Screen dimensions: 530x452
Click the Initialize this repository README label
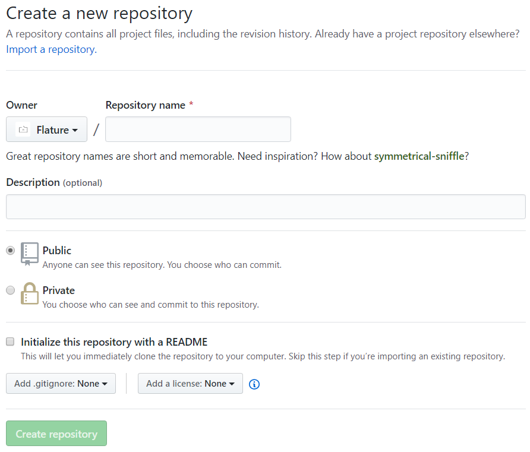pyautogui.click(x=114, y=342)
